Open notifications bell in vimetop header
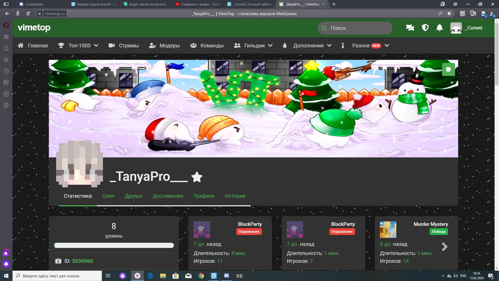Screen dimensions: 499x281 (x=439, y=28)
